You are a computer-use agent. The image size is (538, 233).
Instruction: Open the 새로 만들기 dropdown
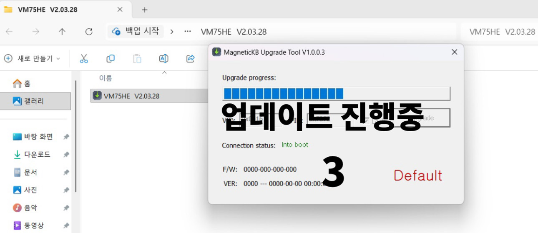(32, 59)
